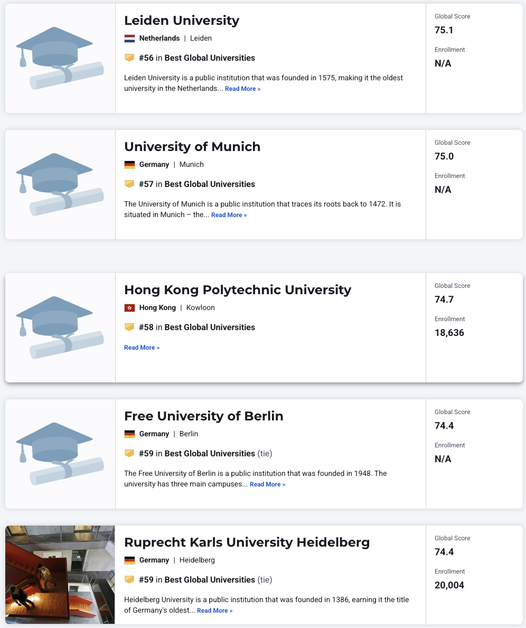Open the Leiden University title

[x=182, y=21]
